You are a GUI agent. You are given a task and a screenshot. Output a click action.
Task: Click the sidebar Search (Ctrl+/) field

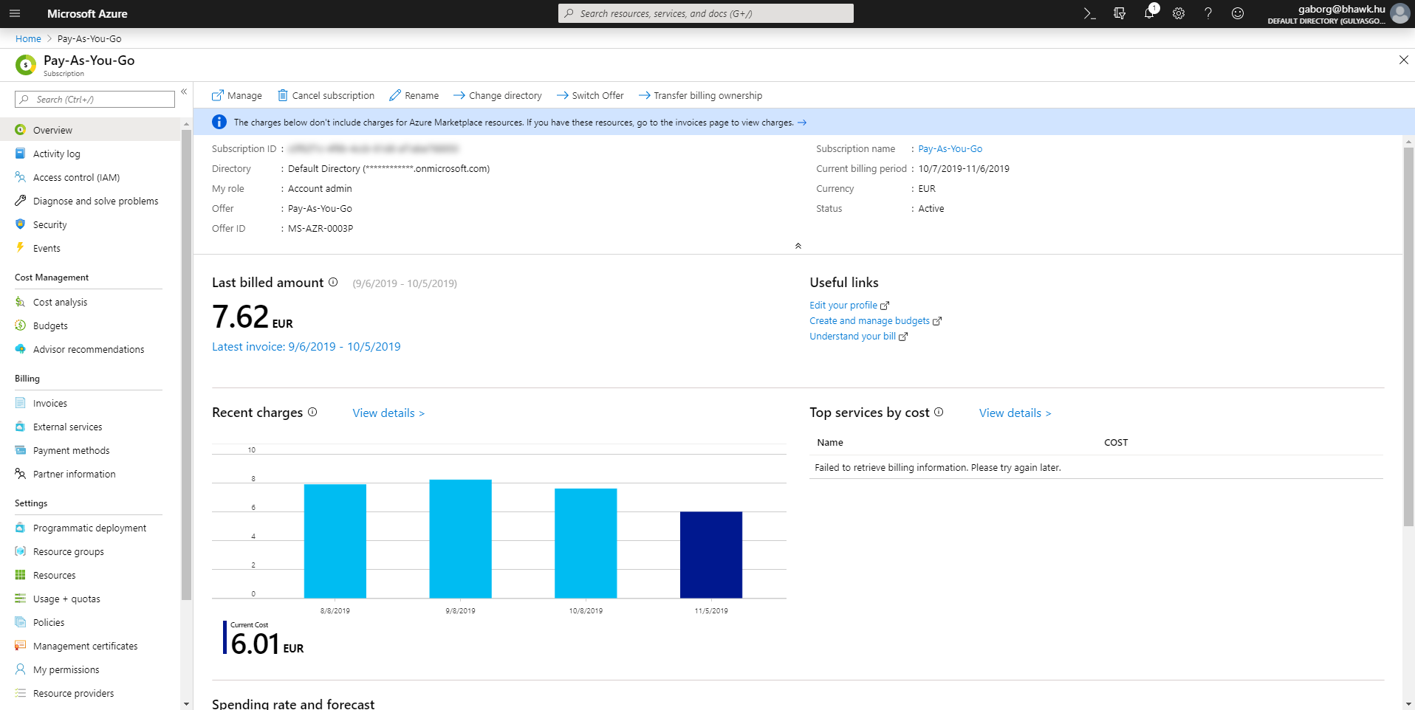(x=95, y=100)
